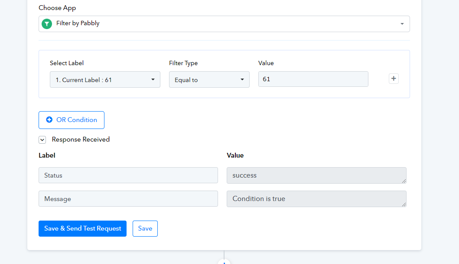459x264 pixels.
Task: Click the Filter Type heading text
Action: click(183, 63)
